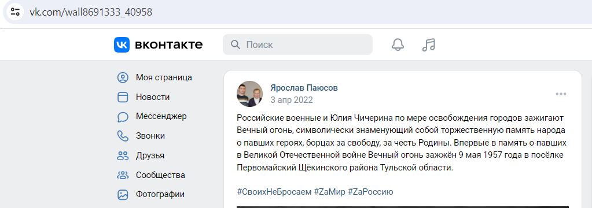Viewport: 592px width, 208px height.
Task: Click the #ZаРоссию hashtag
Action: tap(370, 192)
